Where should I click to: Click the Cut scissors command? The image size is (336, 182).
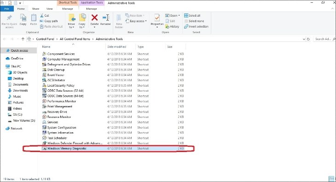pyautogui.click(x=45, y=16)
